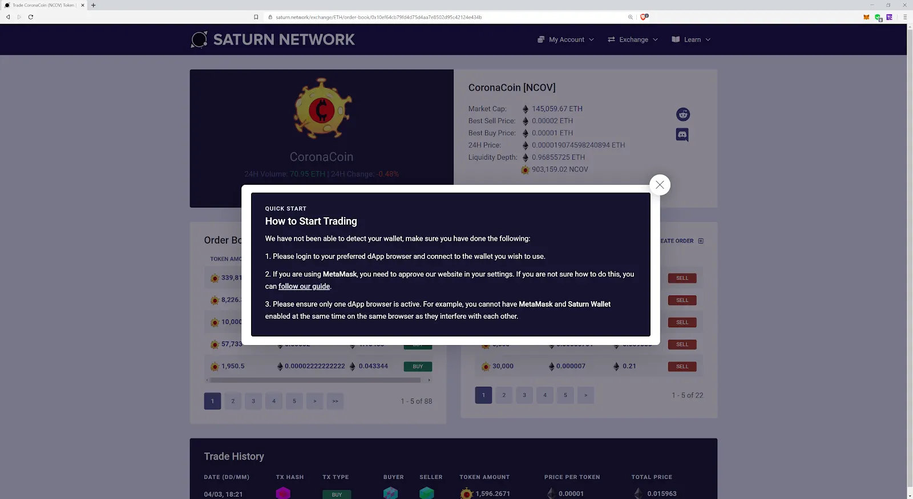Viewport: 913px width, 499px height.
Task: Reload the page with refresh icon
Action: tap(31, 17)
